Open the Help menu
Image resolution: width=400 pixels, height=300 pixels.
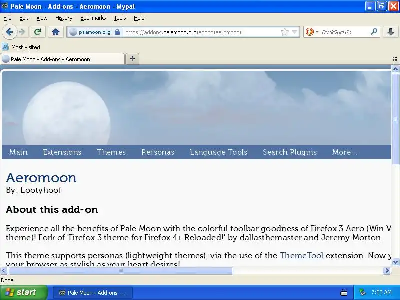point(139,18)
